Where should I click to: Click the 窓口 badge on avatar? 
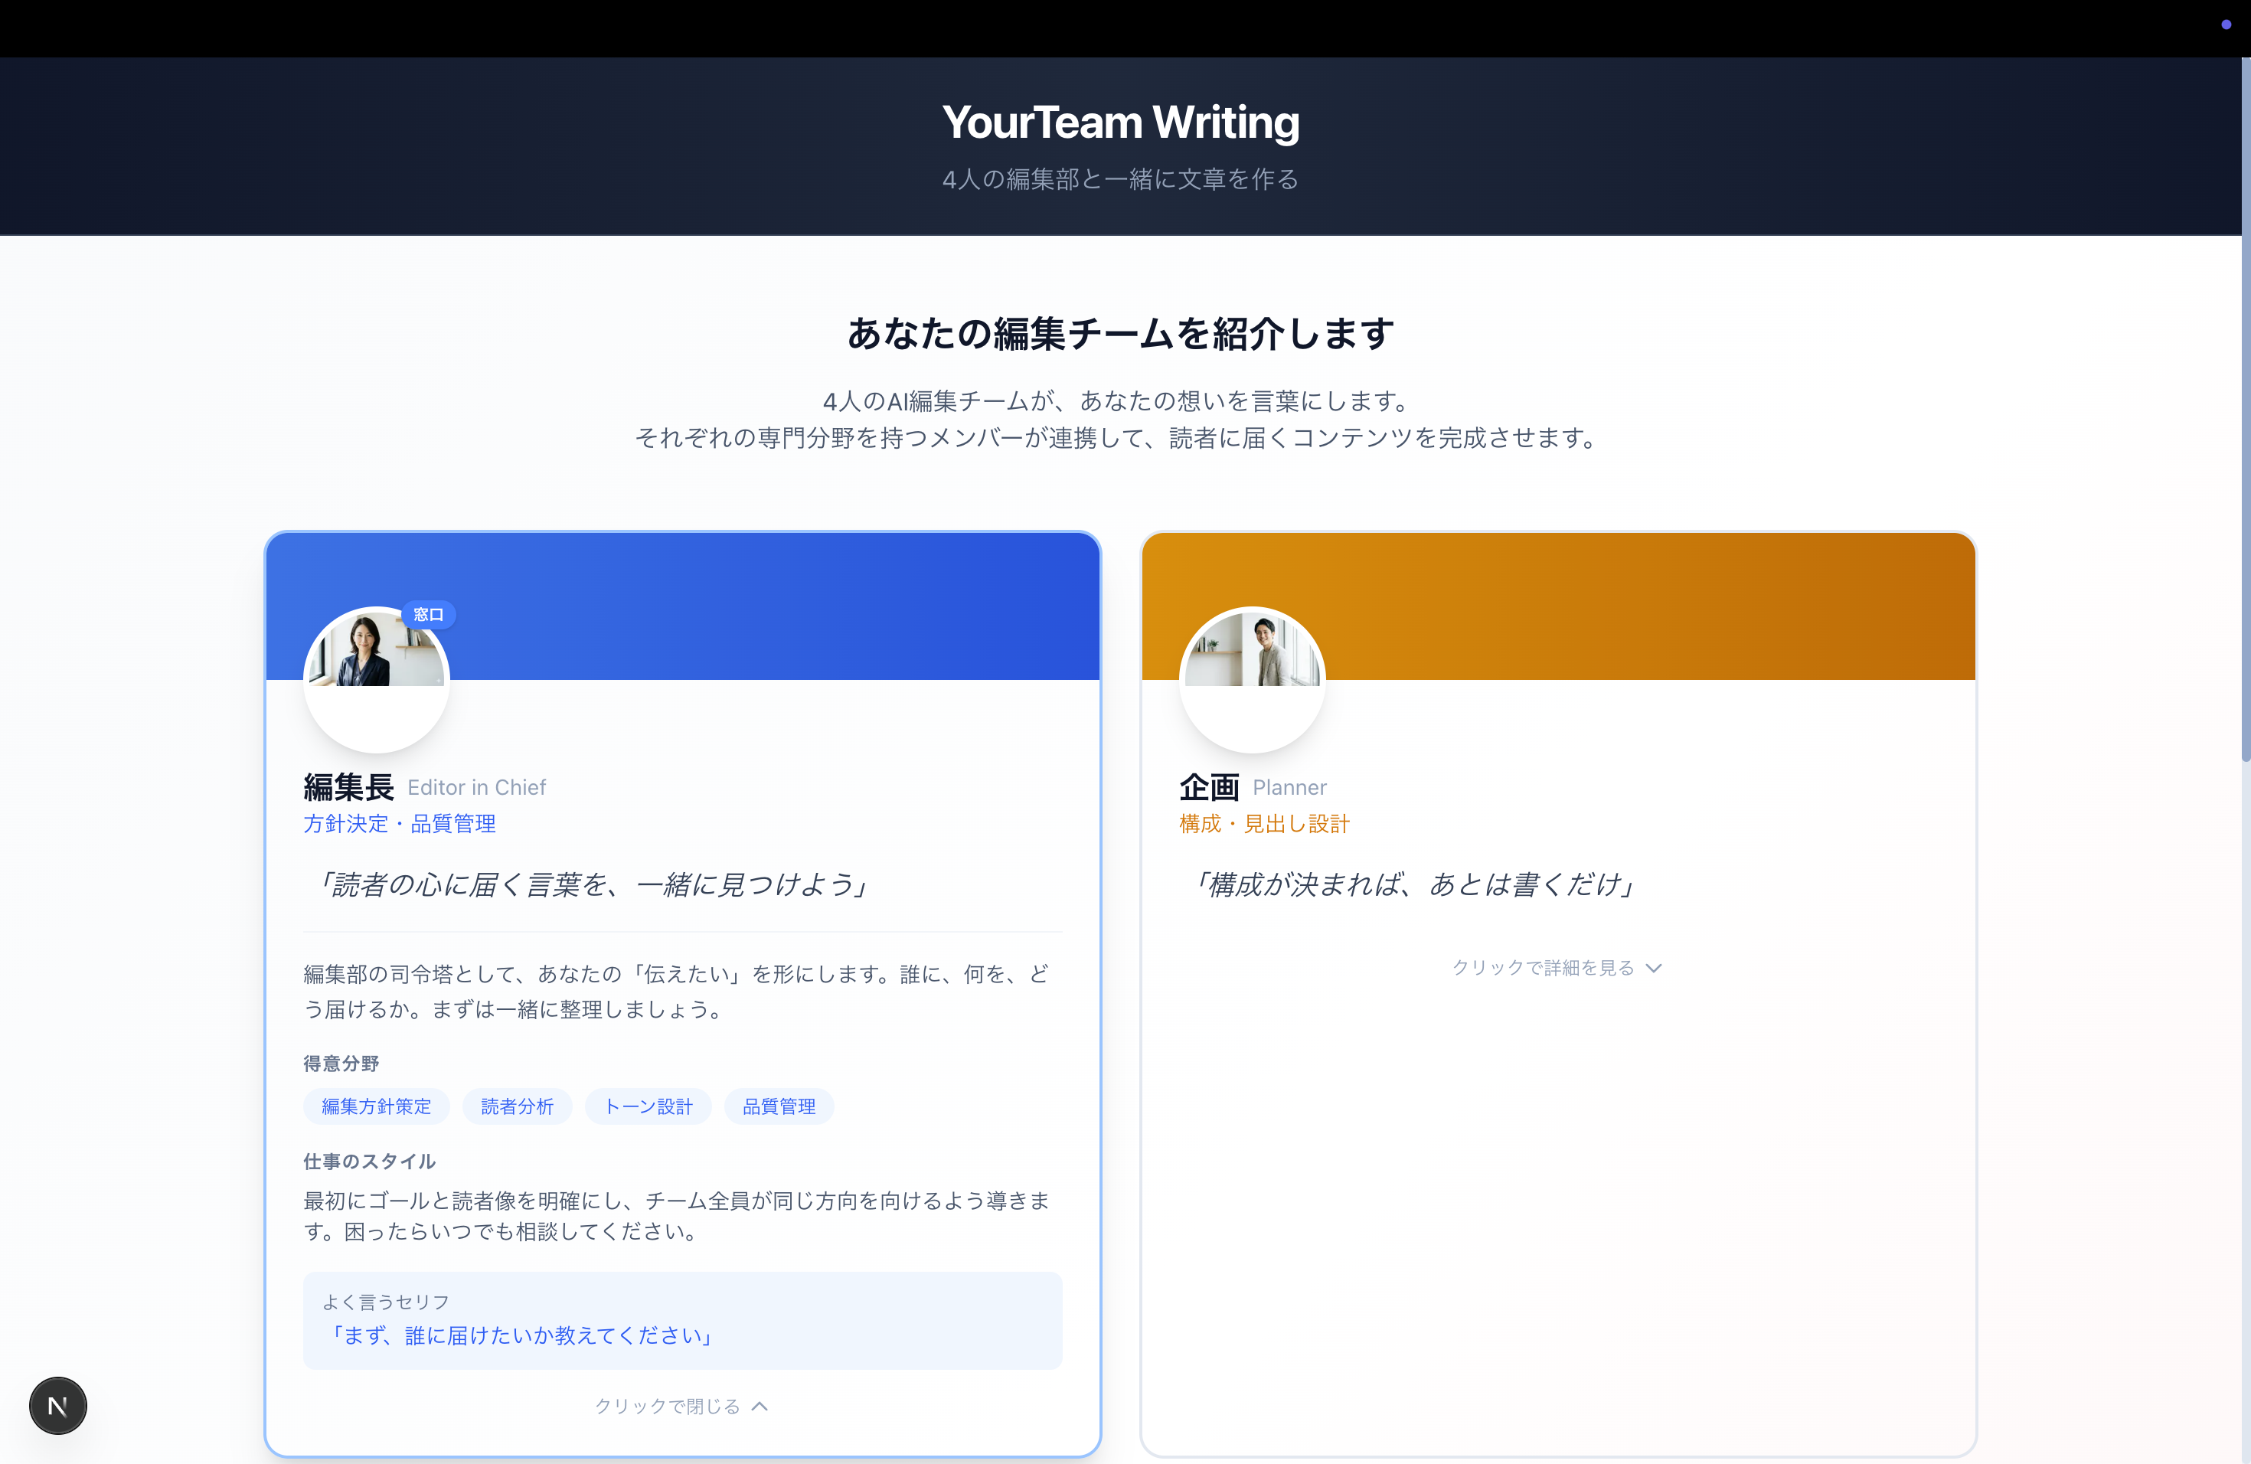click(x=429, y=615)
